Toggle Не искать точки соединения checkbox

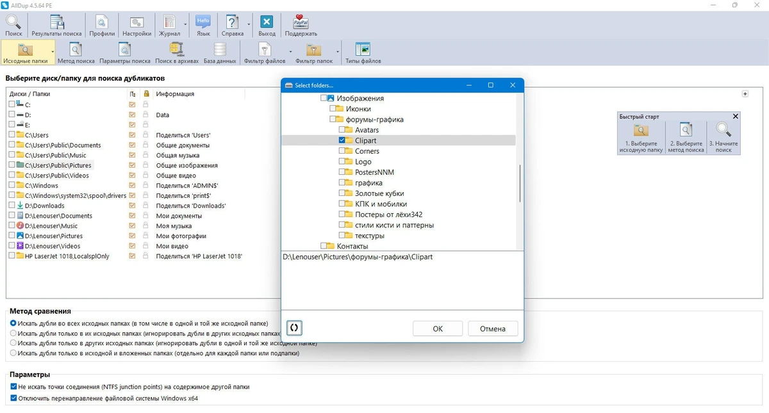coord(14,387)
